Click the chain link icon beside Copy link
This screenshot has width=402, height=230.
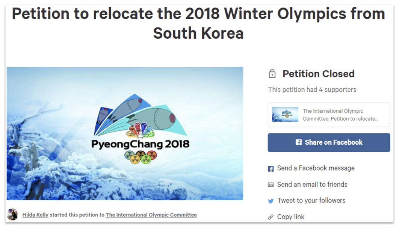click(271, 217)
